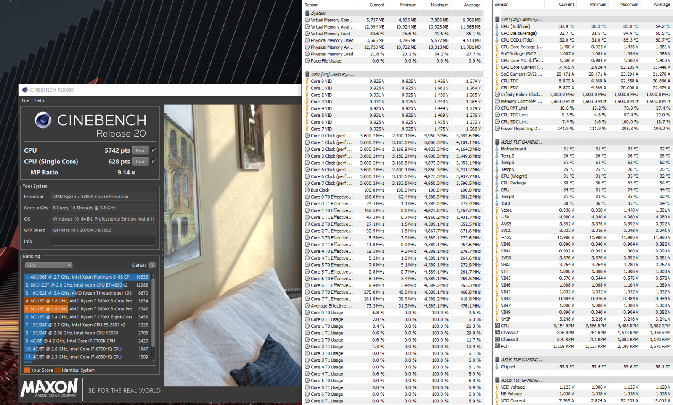Click the Cinebench icon in the title bar
The width and height of the screenshot is (673, 405).
coord(25,89)
